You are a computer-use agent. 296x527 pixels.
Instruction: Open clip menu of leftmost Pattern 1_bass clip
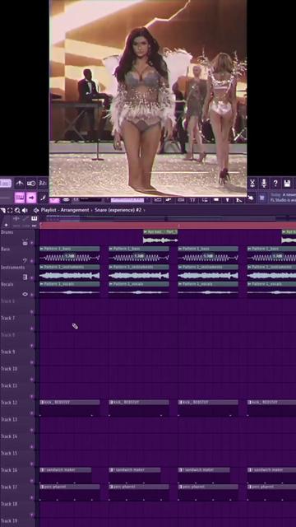[42, 249]
